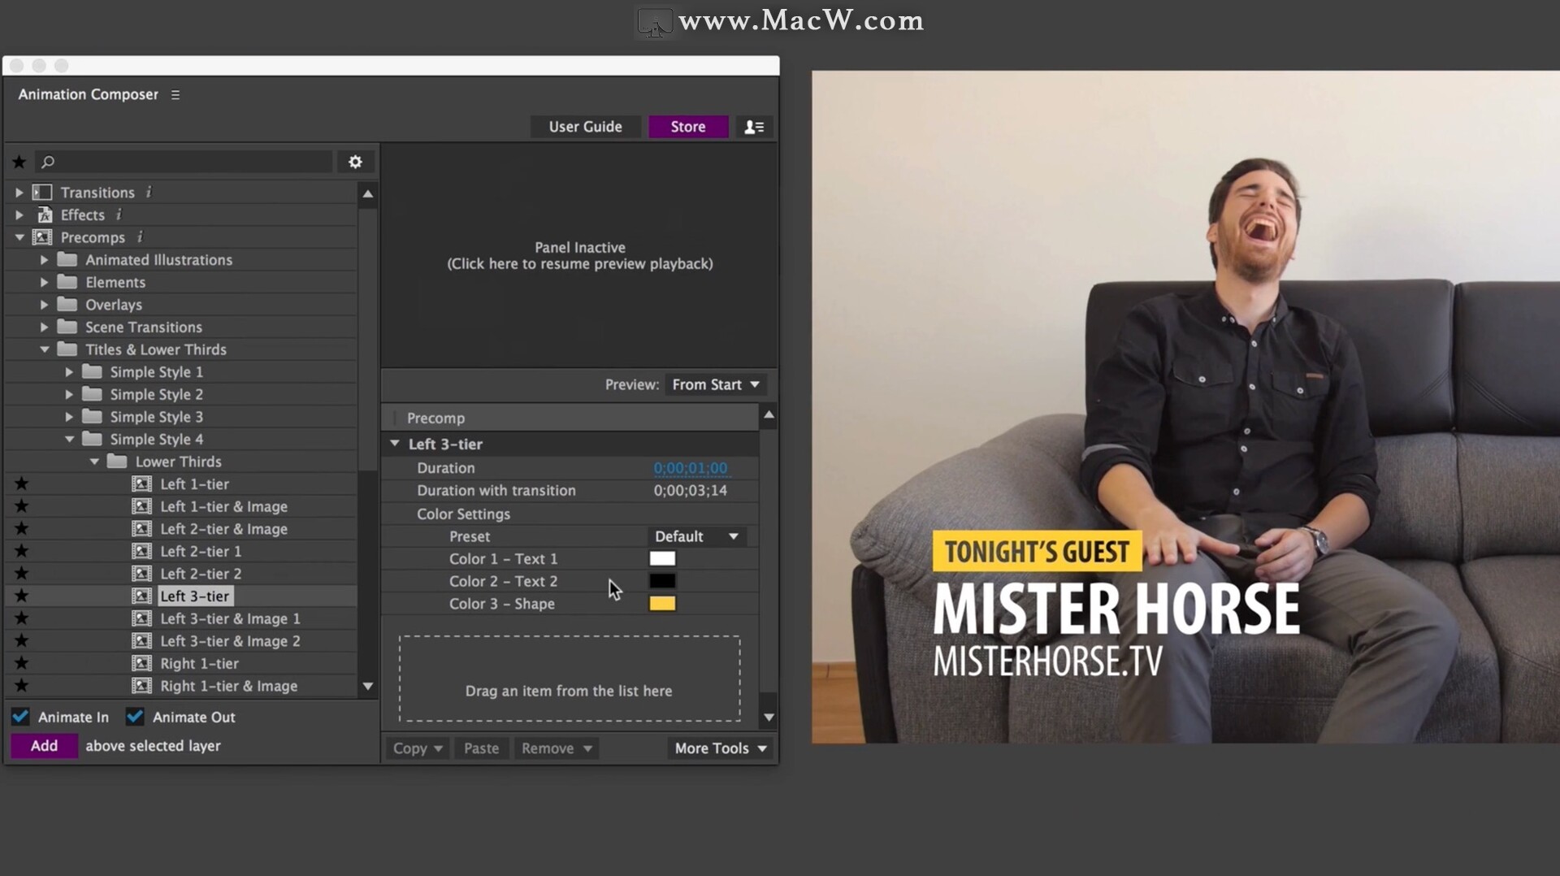Click the Precomps info icon
Viewport: 1560px width, 876px height.
pos(140,236)
